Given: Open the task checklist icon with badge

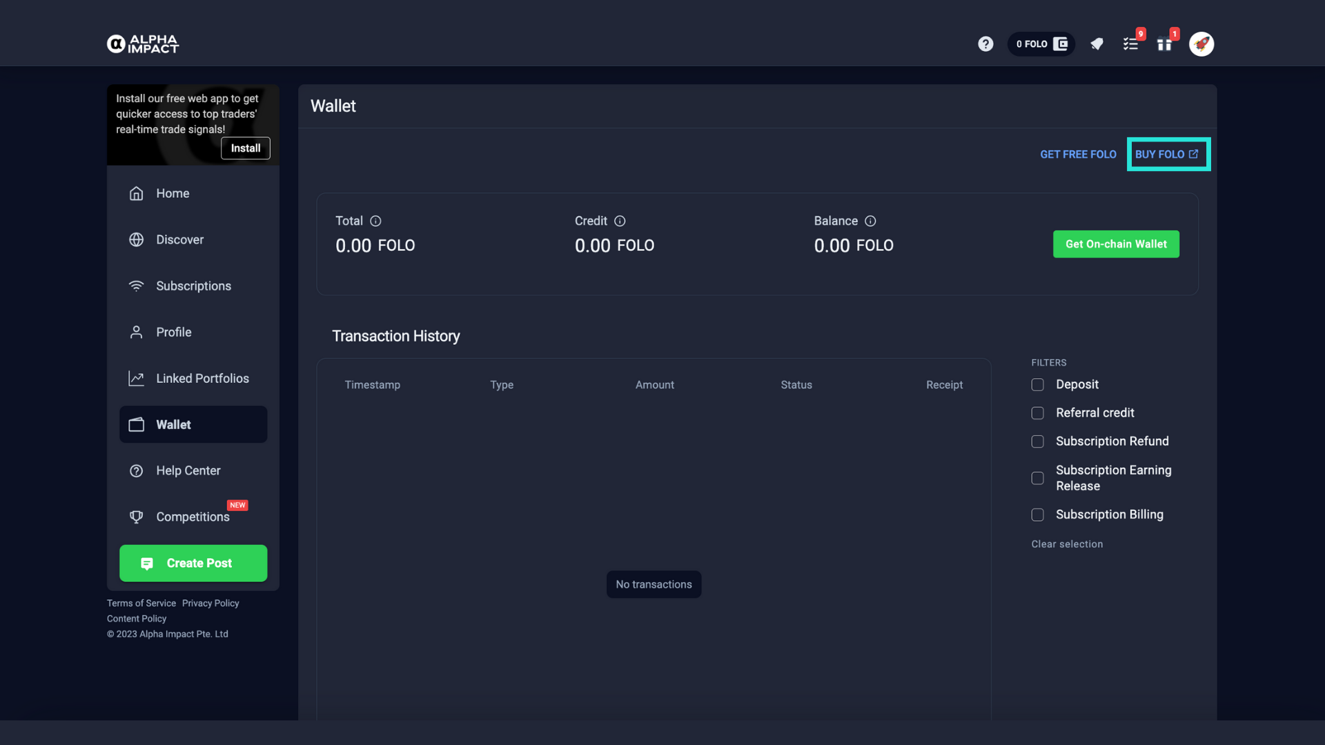Looking at the screenshot, I should coord(1130,44).
